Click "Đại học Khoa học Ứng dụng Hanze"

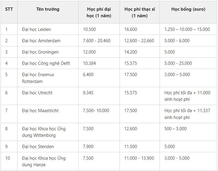click(x=44, y=161)
